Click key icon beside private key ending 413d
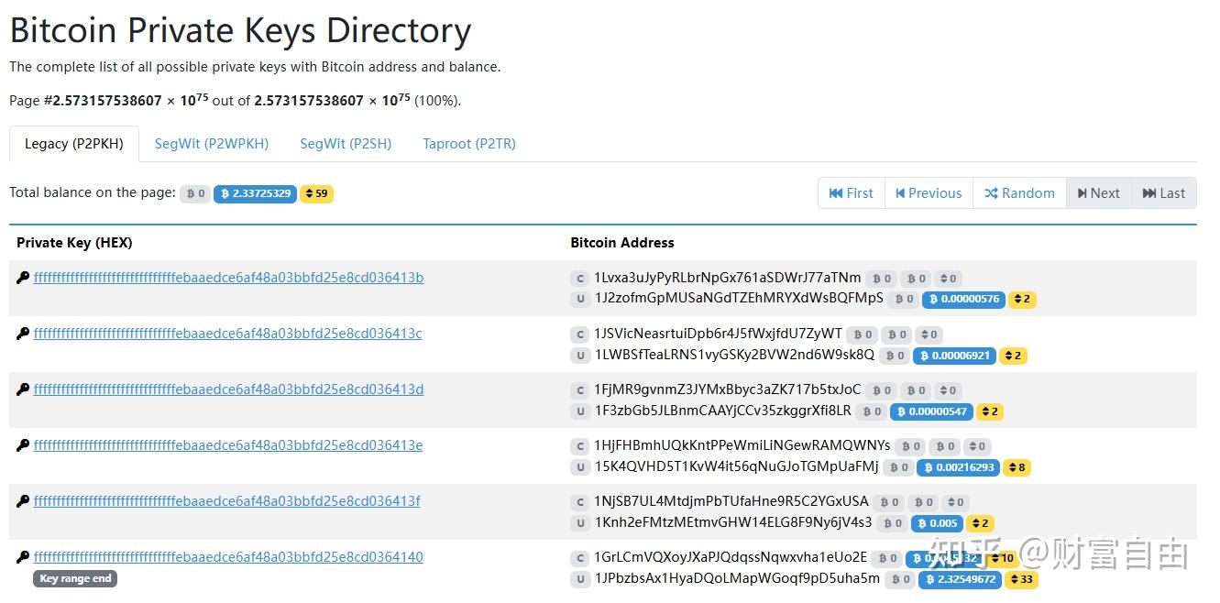This screenshot has width=1220, height=603. (x=23, y=389)
